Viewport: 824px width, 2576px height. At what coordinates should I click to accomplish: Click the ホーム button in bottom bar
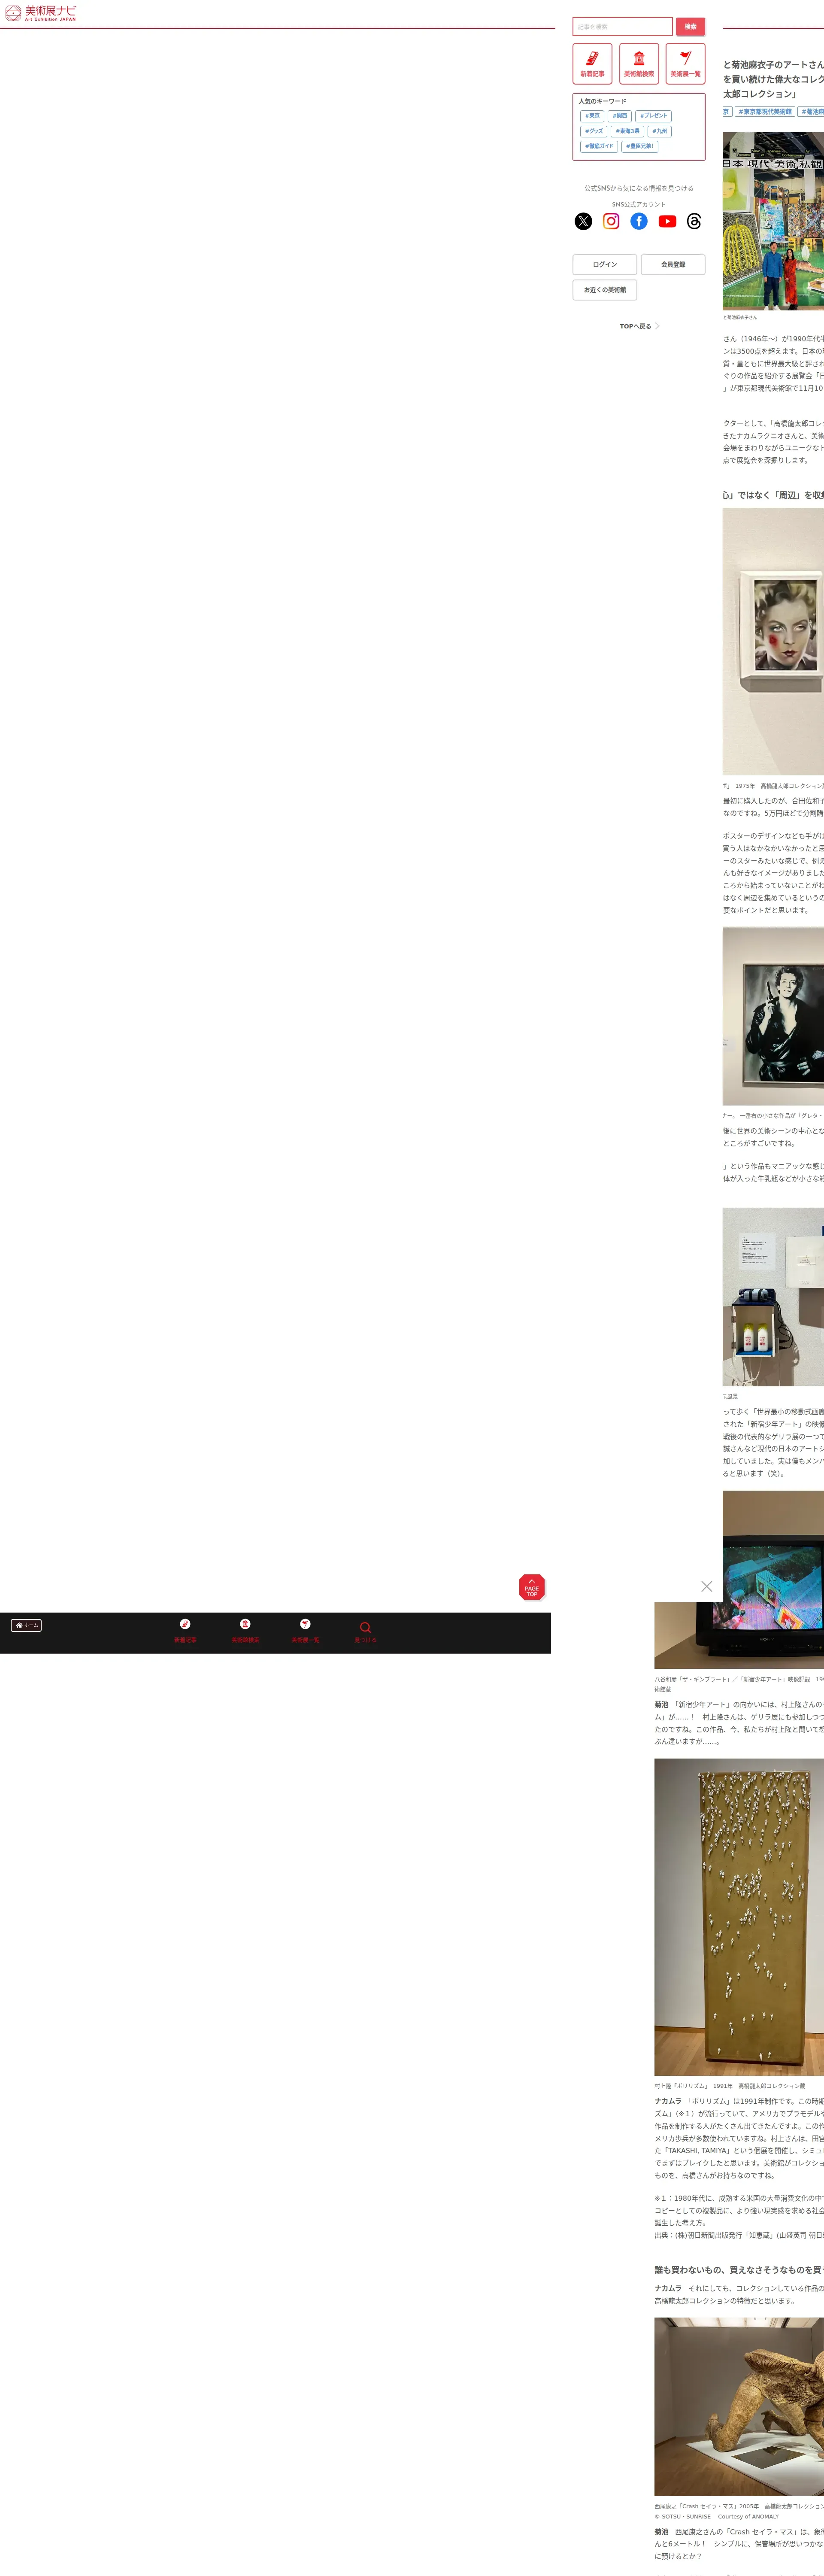tap(26, 1625)
